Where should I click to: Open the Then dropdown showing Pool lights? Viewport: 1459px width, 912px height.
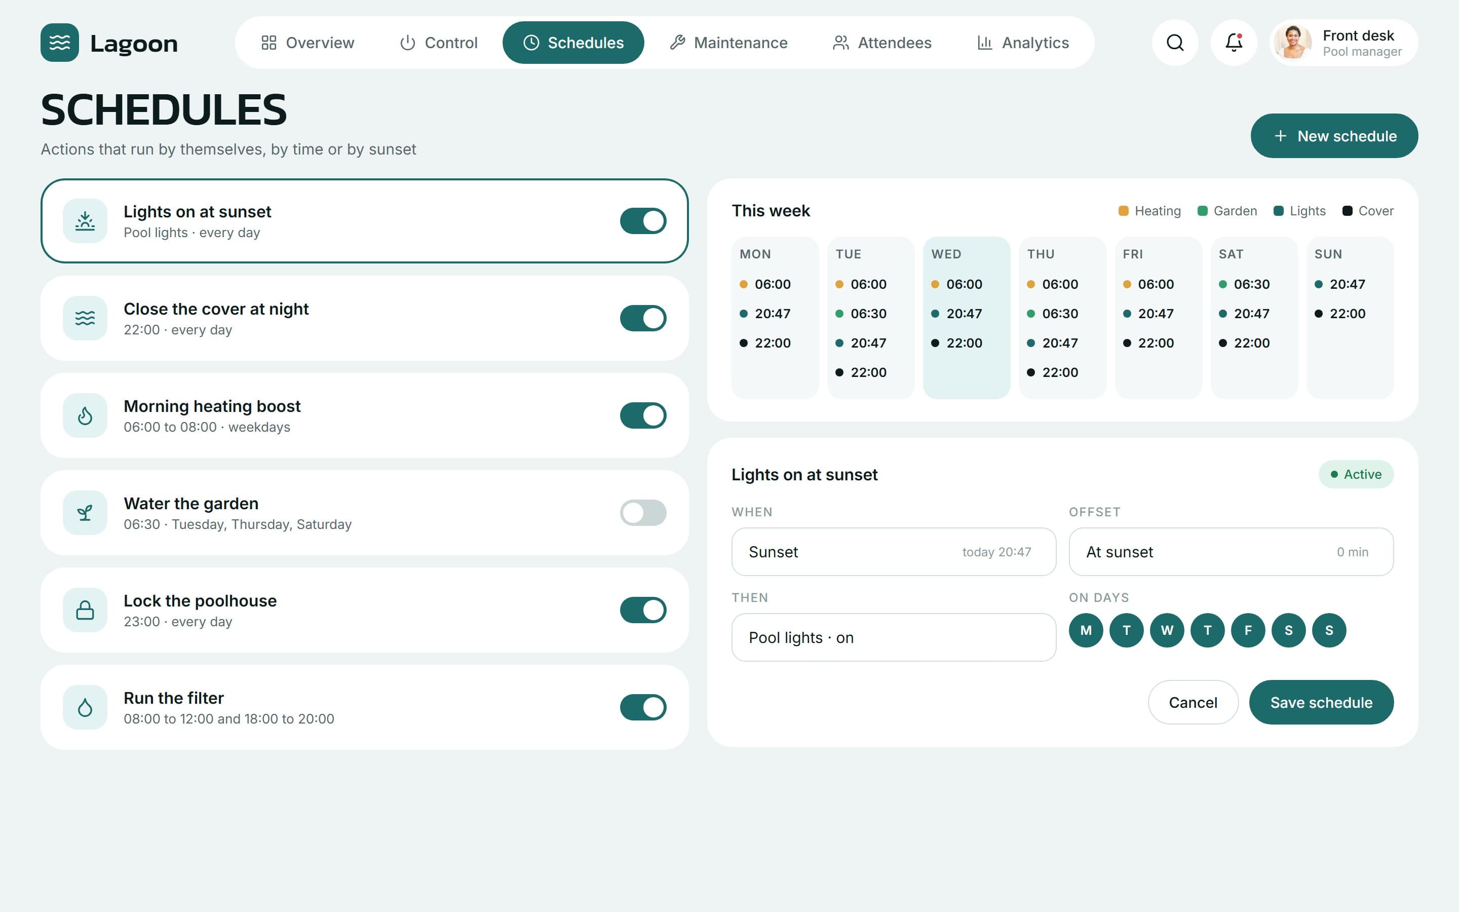click(894, 637)
